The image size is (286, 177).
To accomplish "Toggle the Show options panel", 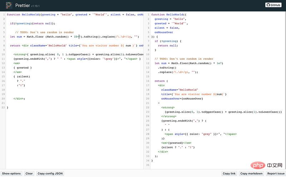I will 11,173.
